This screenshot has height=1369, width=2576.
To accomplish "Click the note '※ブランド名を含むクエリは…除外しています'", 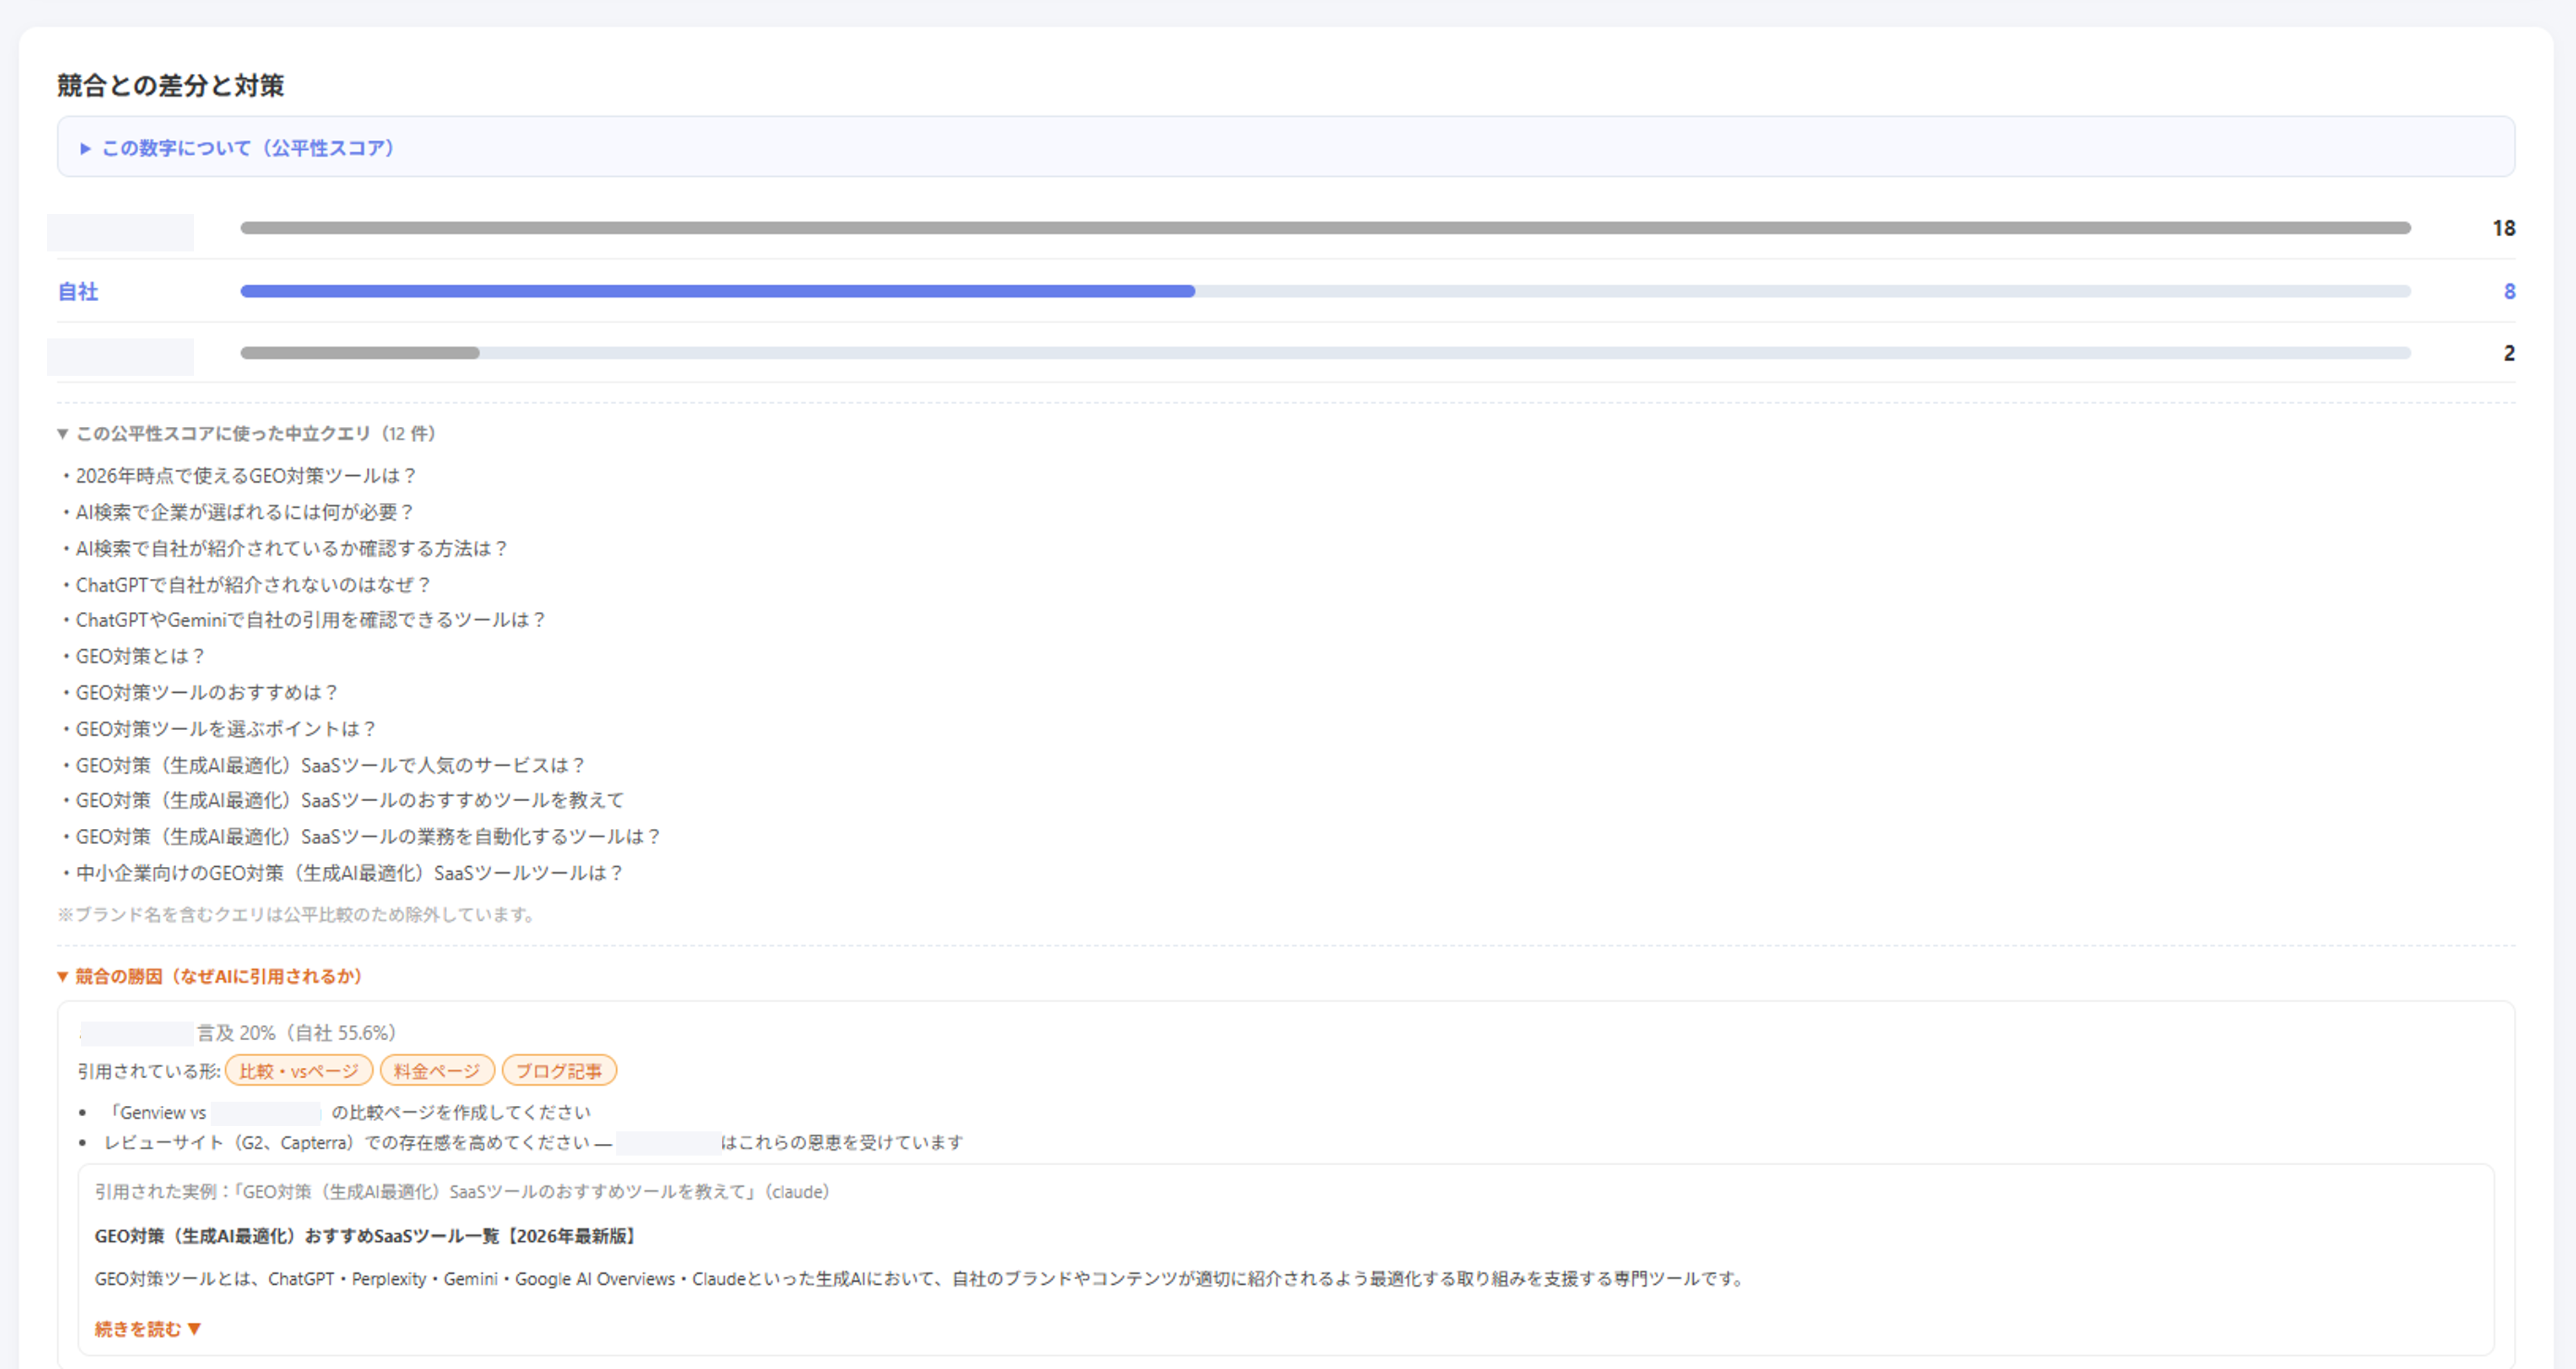I will 297,915.
